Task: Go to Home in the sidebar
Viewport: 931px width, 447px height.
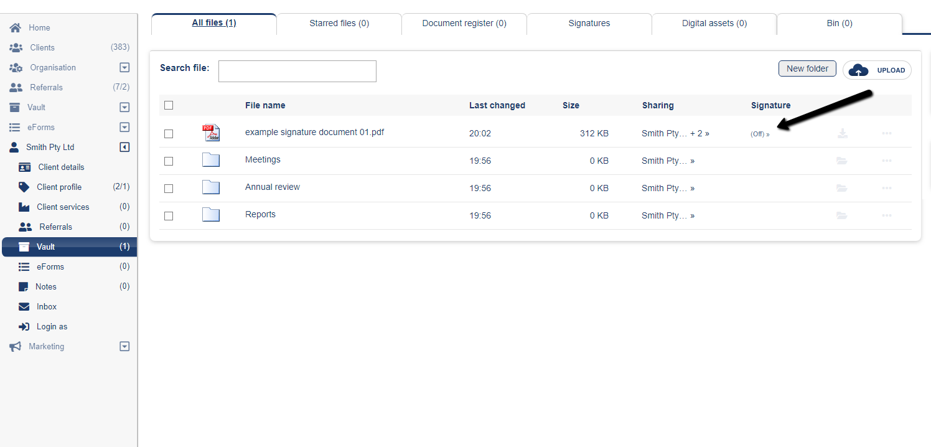Action: click(x=39, y=27)
